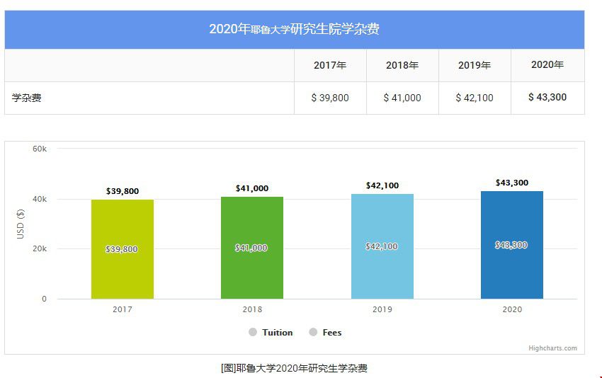Click the caption [图]耶鲁大学2020年研究生学杂费
Viewport: 602px width, 378px height.
(x=294, y=368)
